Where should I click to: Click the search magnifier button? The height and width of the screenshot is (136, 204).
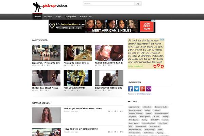[138, 4]
